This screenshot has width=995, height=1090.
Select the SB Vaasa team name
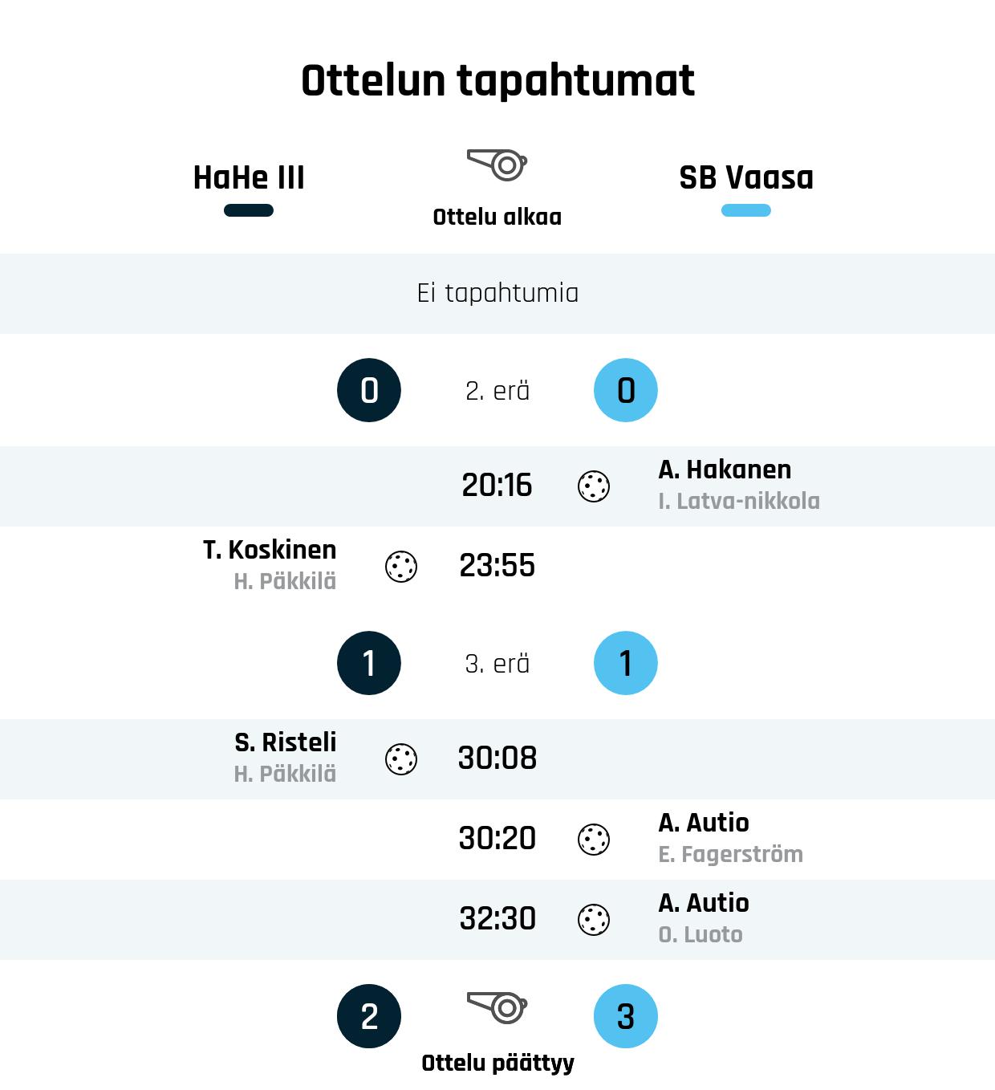[x=746, y=177]
